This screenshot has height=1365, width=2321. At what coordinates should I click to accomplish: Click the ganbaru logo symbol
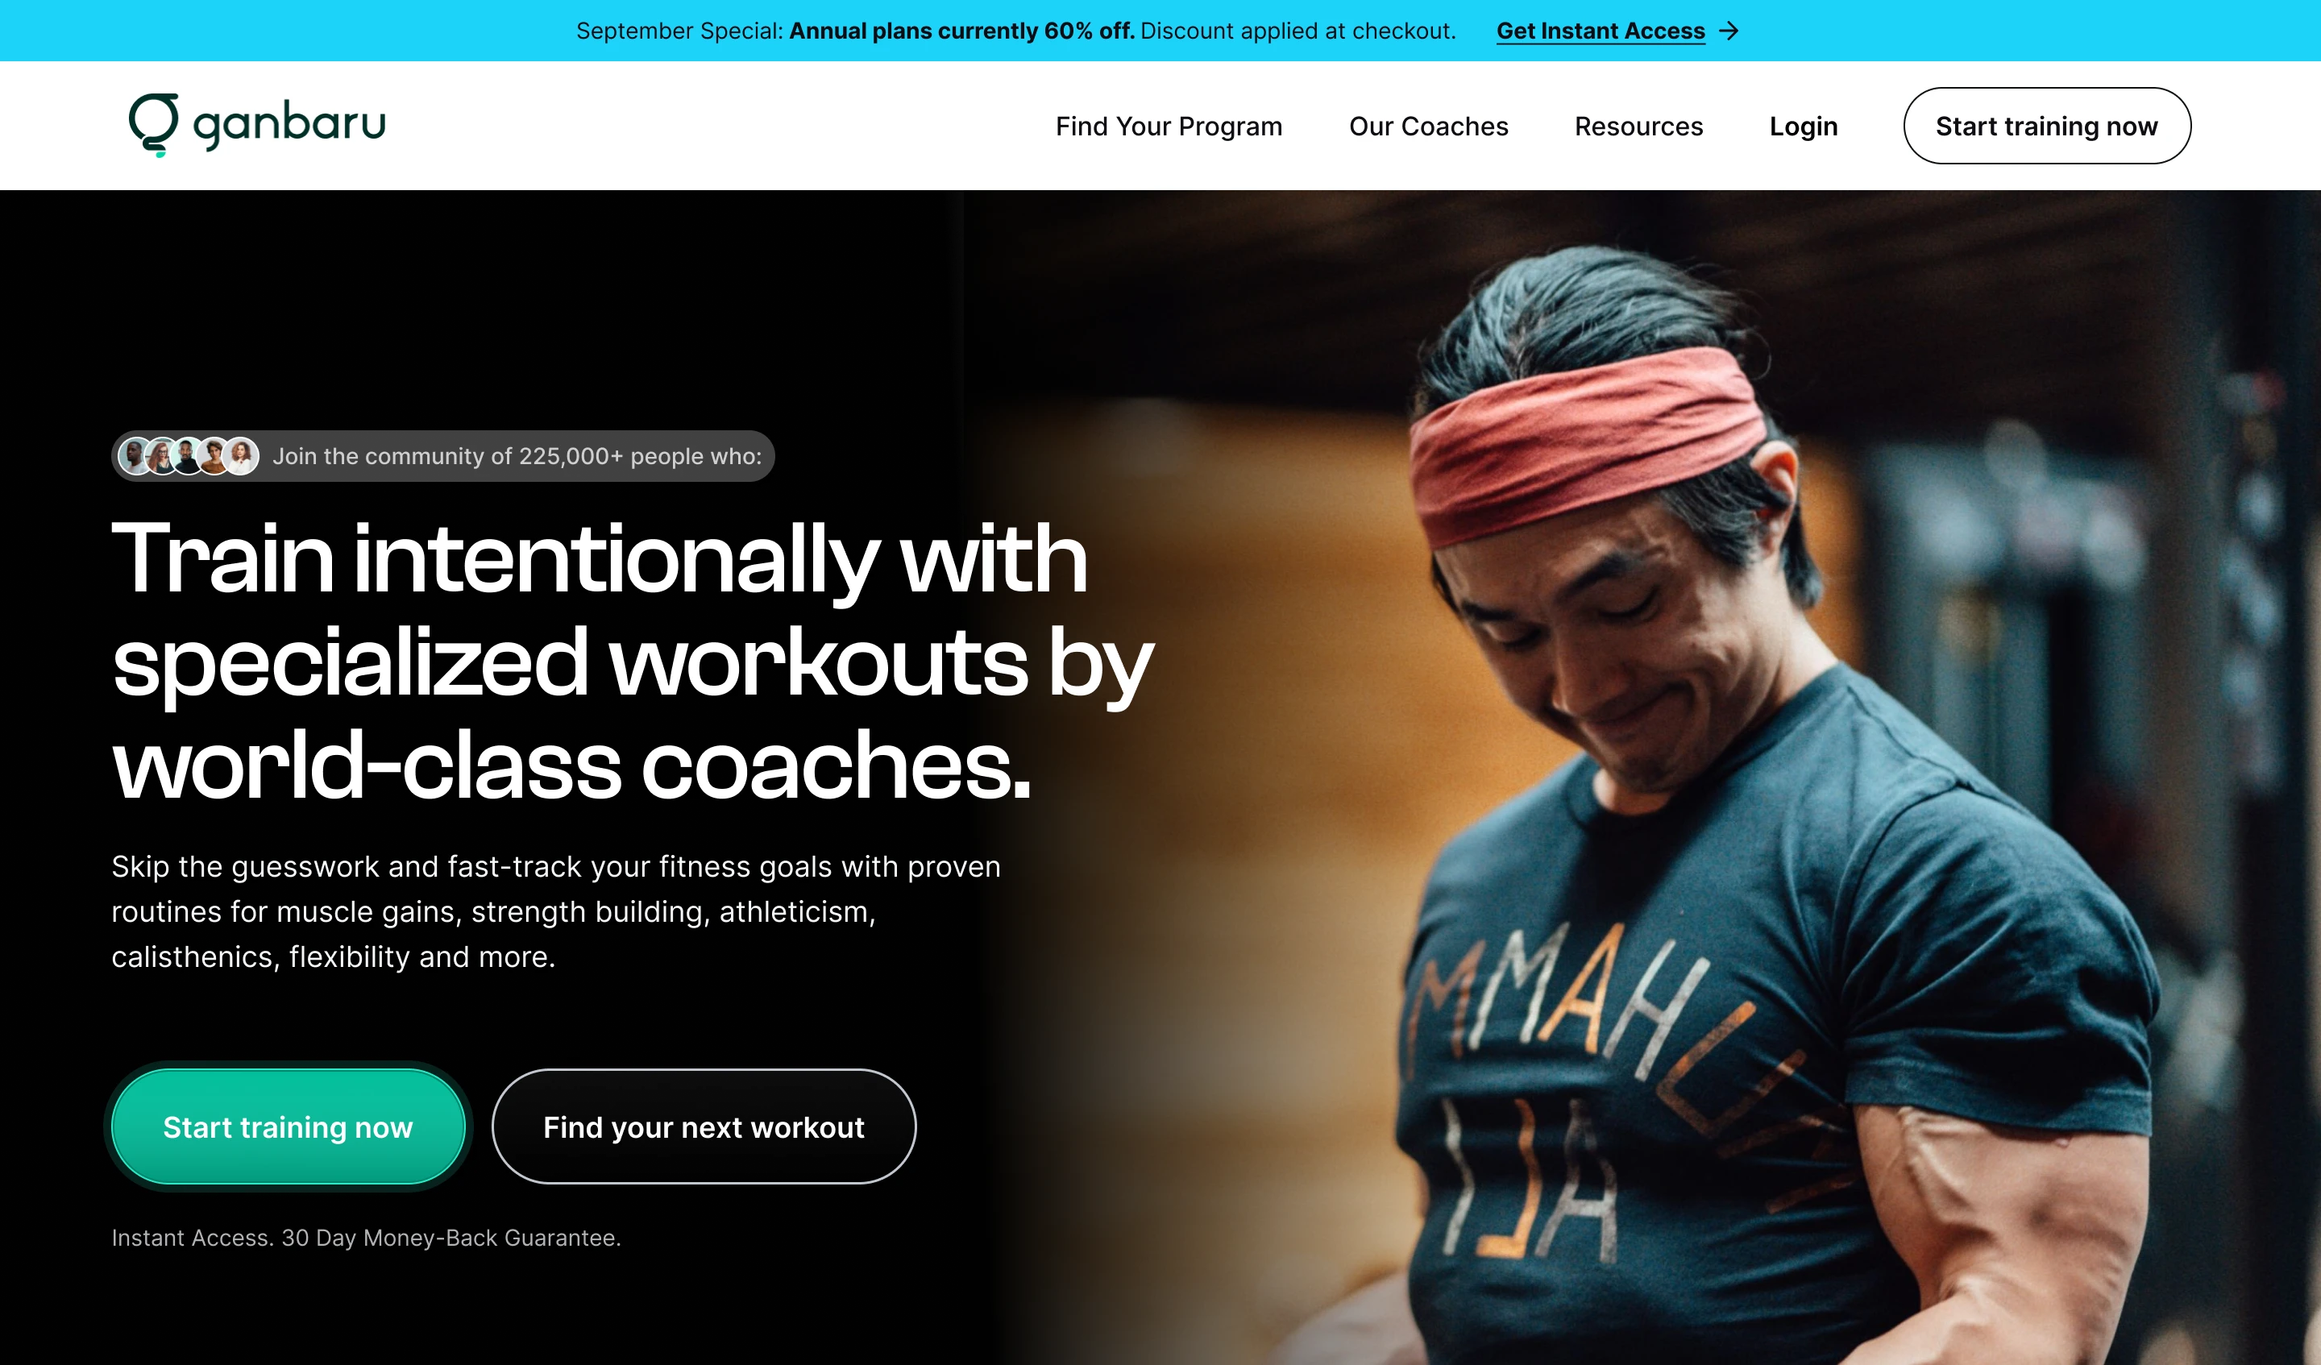153,124
